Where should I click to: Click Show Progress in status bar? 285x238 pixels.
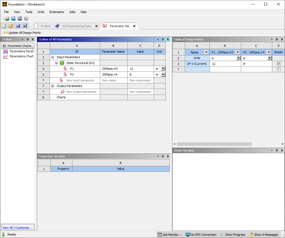233,235
